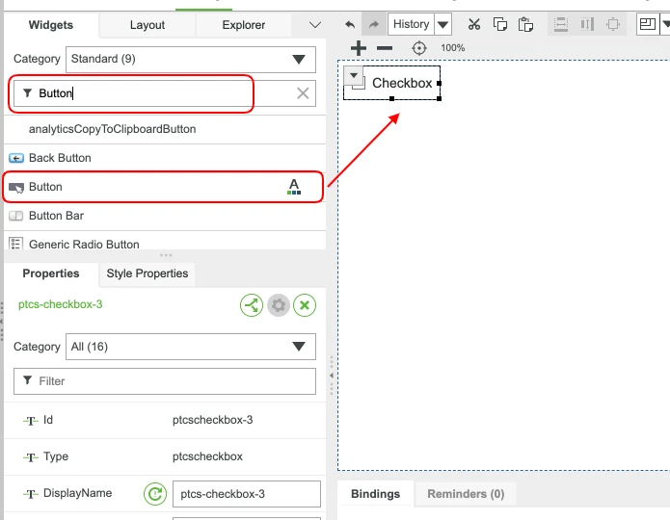Click the properties Filter input field

(165, 381)
